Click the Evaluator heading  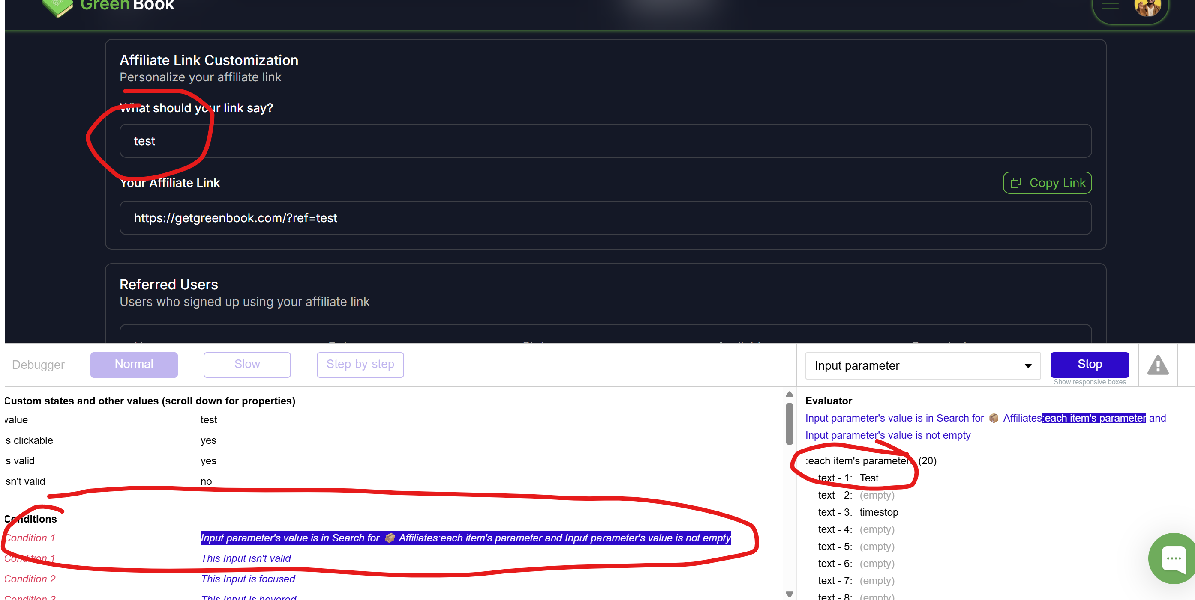(829, 401)
